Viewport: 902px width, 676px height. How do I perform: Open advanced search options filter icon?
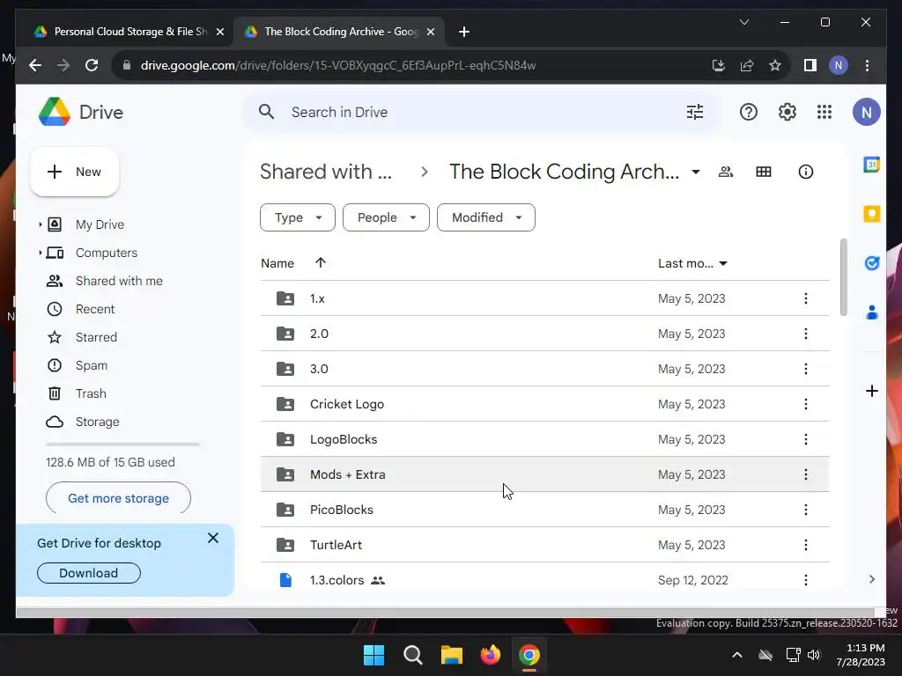coord(695,112)
